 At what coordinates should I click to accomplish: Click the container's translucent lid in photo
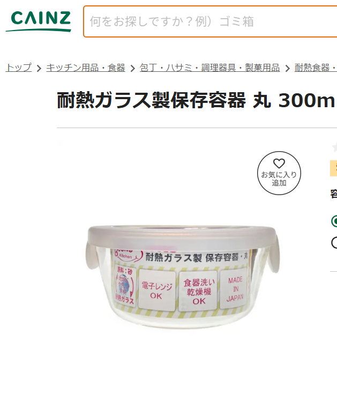click(183, 236)
